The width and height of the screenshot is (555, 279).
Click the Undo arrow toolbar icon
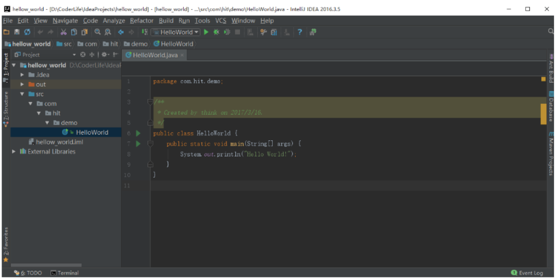click(x=40, y=32)
